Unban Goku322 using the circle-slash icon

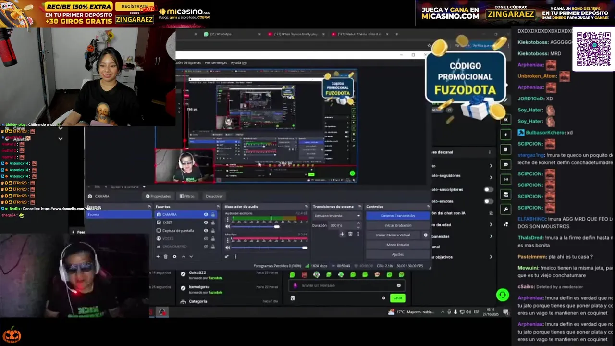point(183,274)
